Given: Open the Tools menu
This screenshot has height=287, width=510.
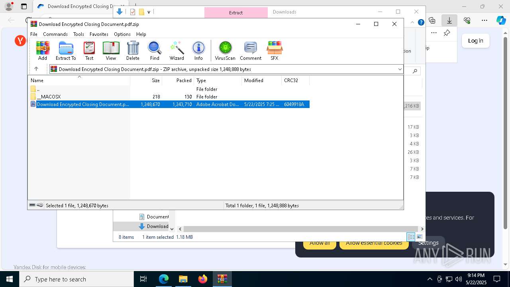Looking at the screenshot, I should (x=78, y=34).
